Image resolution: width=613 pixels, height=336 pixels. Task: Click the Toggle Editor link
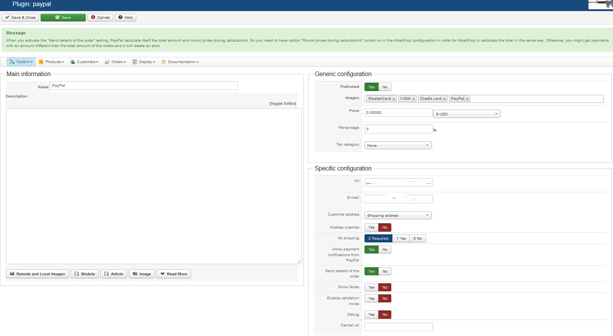tap(283, 104)
